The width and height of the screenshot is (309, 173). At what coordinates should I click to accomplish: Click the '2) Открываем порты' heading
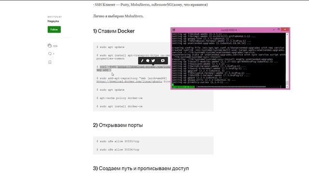tap(118, 125)
